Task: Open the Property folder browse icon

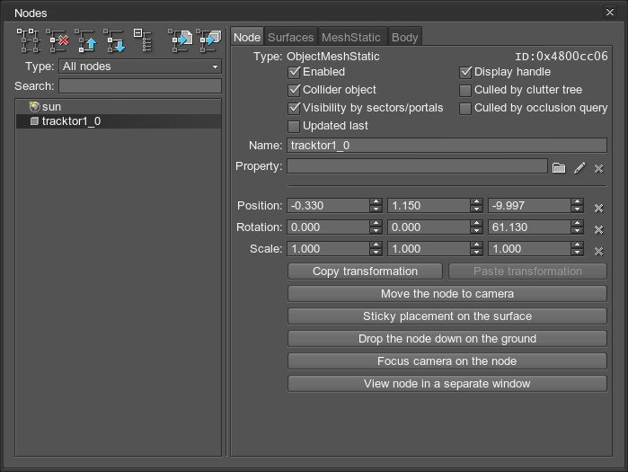Action: [x=559, y=167]
